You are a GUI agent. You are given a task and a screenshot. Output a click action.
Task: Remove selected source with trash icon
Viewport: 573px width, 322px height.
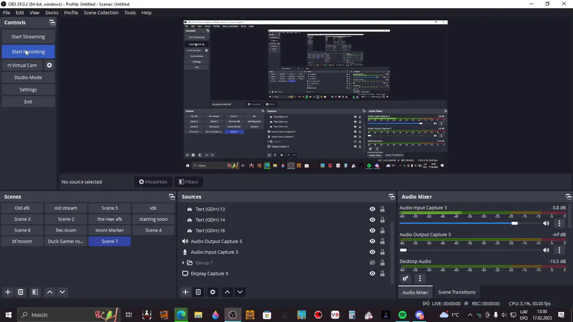[198, 292]
